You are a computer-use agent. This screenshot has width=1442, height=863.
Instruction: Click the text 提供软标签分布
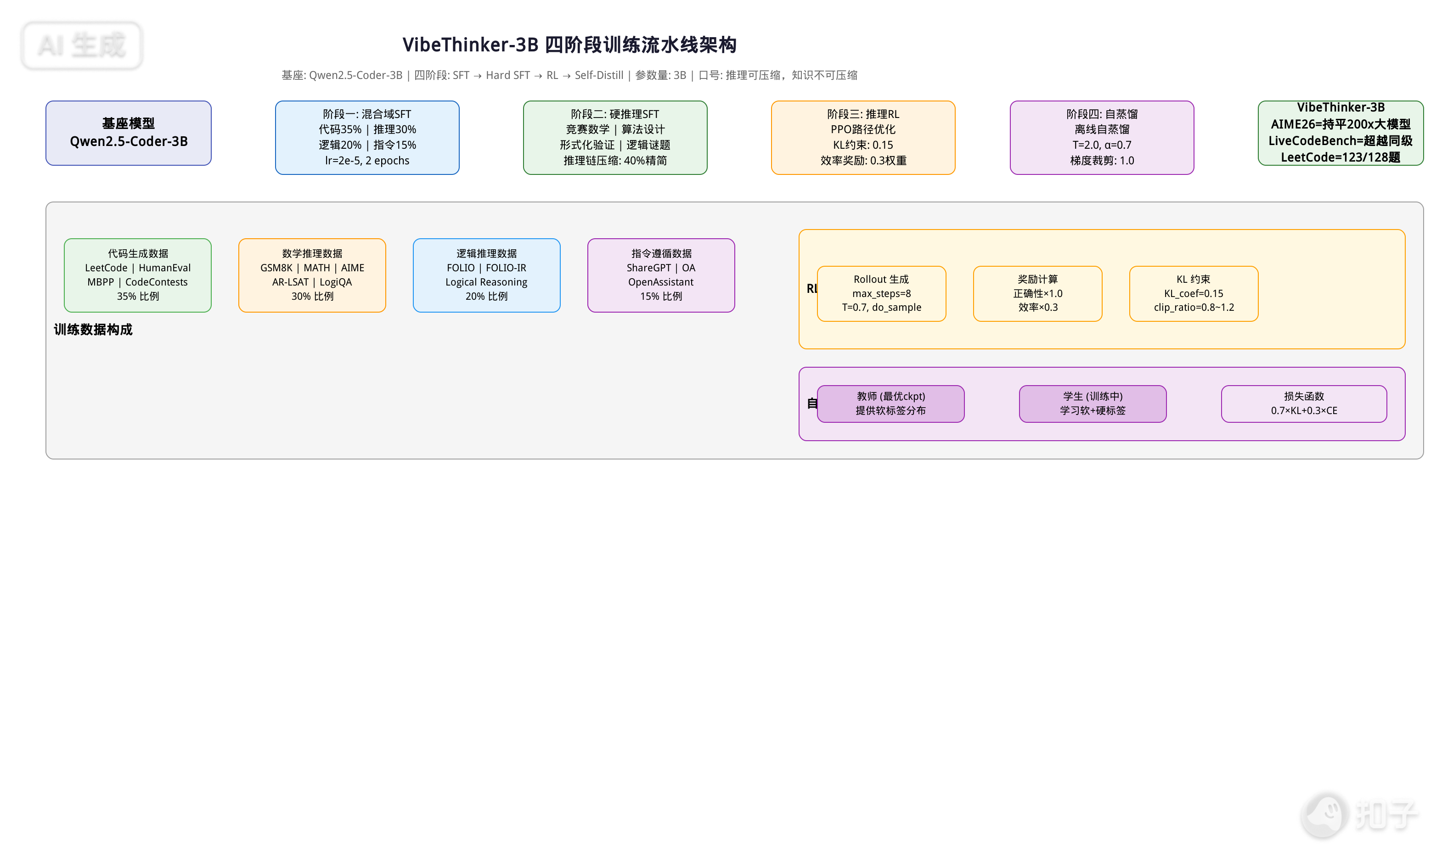pyautogui.click(x=890, y=410)
